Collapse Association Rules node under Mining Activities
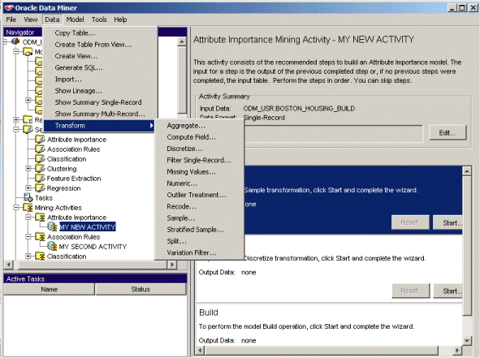This screenshot has width=480, height=358. [x=28, y=237]
